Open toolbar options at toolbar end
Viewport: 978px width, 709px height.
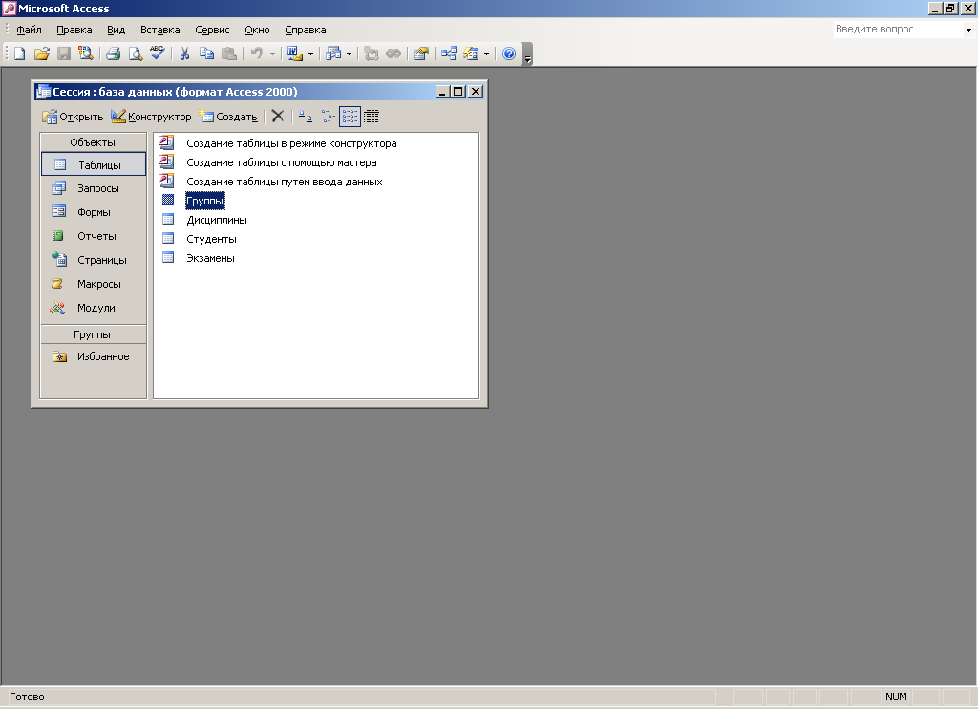click(527, 54)
